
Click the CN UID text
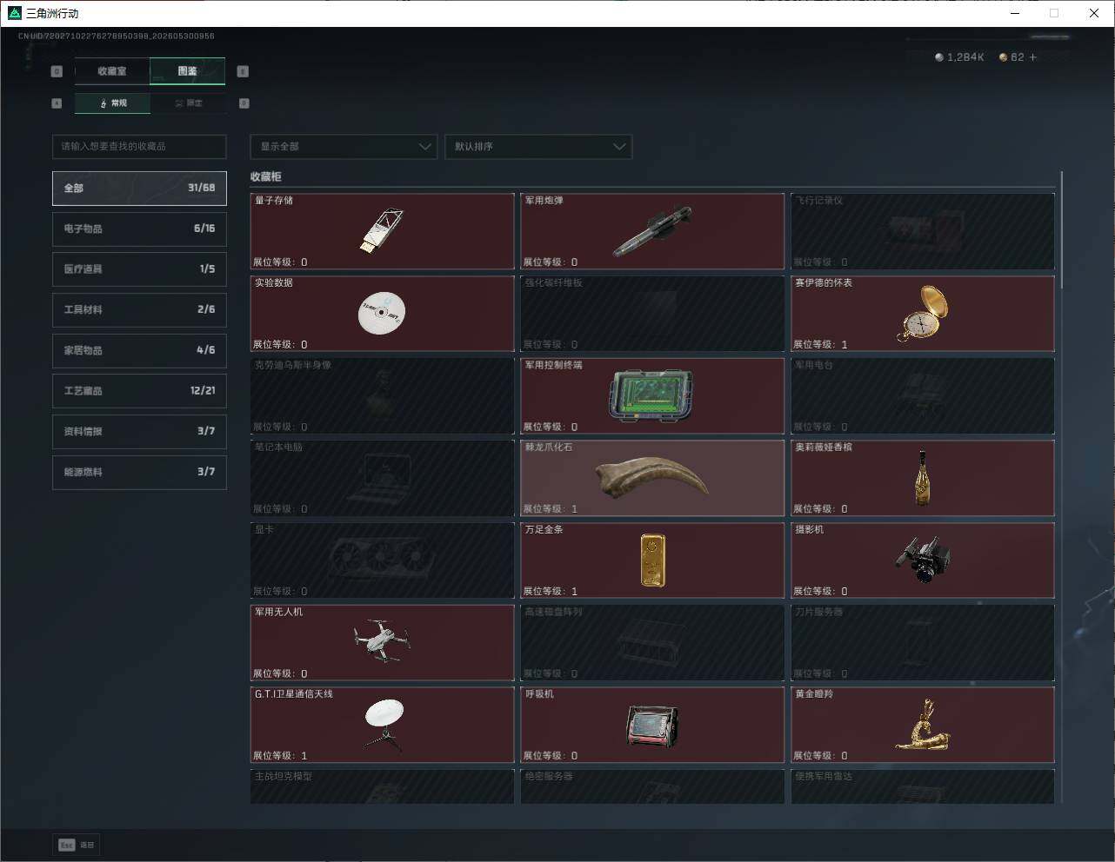pos(117,36)
